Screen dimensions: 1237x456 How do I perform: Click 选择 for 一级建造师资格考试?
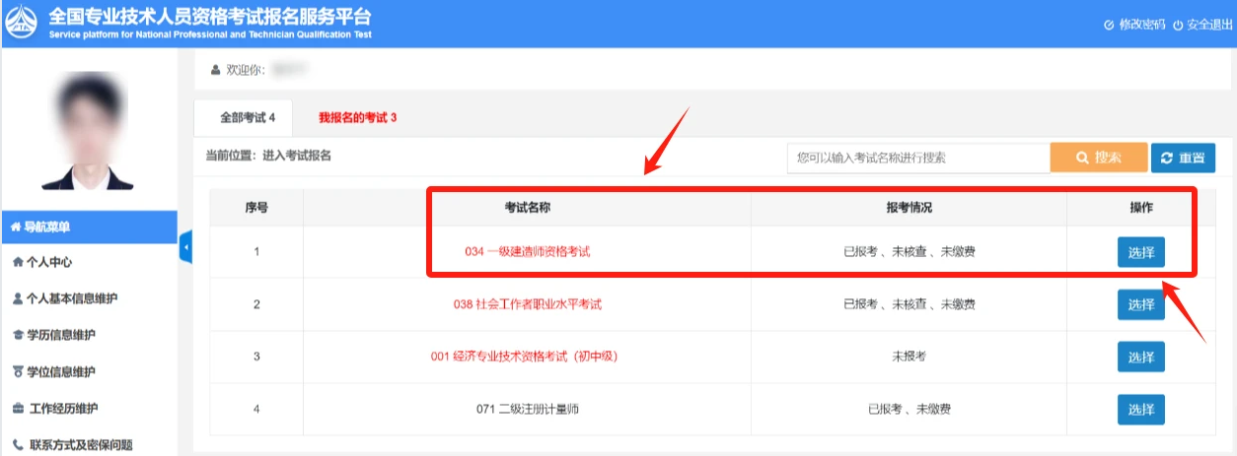click(1140, 252)
